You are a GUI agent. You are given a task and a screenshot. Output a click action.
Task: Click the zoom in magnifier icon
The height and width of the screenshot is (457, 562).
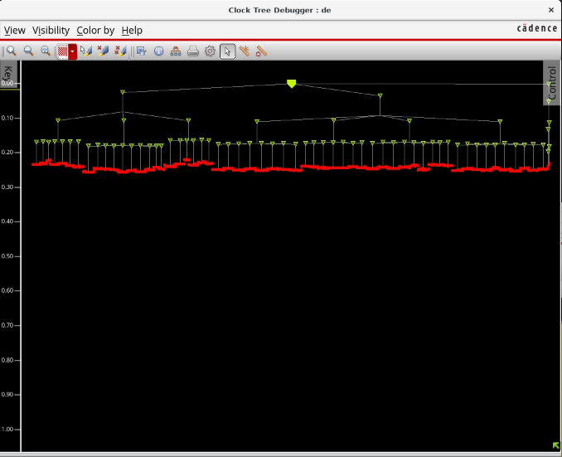pos(11,51)
